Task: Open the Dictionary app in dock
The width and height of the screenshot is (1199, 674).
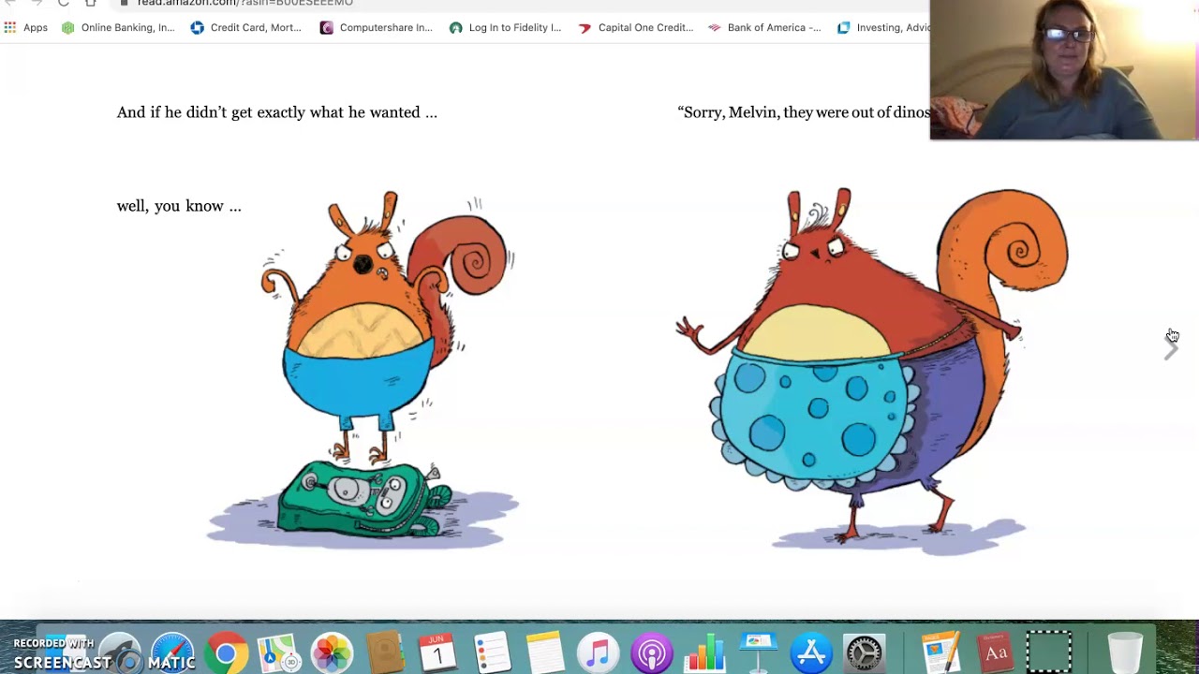Action: (x=996, y=653)
